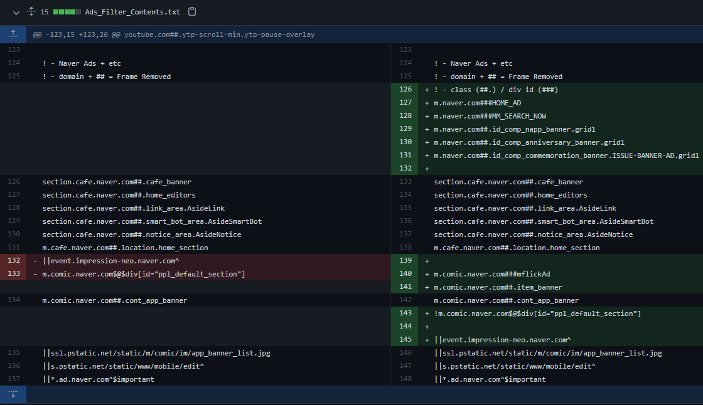Expand hidden lines above the hunk
The image size is (703, 405).
click(13, 34)
